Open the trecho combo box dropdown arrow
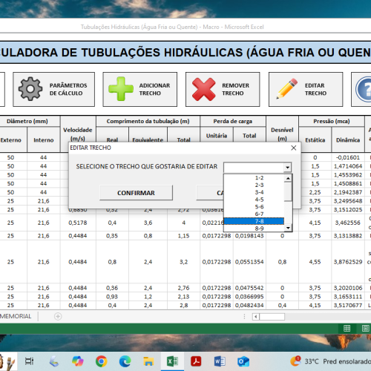This screenshot has height=371, width=371. point(287,168)
